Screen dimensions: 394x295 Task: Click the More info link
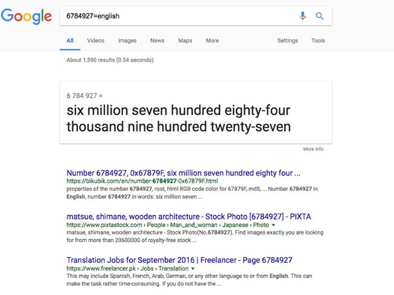pyautogui.click(x=313, y=149)
